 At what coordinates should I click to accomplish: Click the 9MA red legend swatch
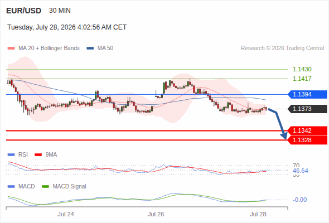pyautogui.click(x=38, y=155)
